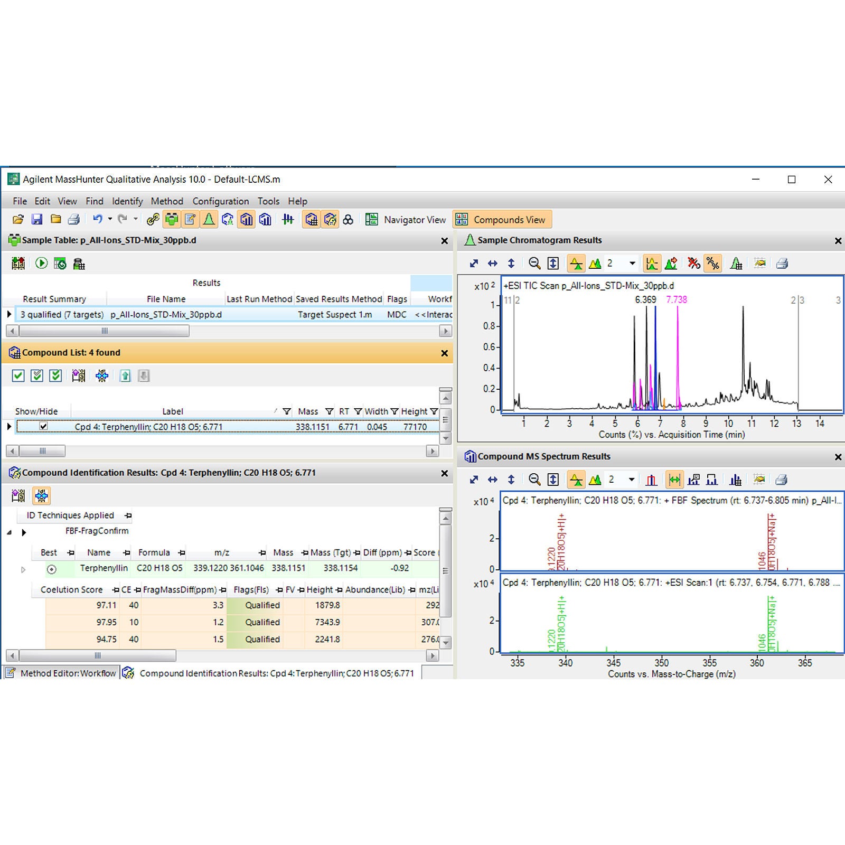Switch to Navigator View
Screen dimensions: 845x845
[x=406, y=220]
